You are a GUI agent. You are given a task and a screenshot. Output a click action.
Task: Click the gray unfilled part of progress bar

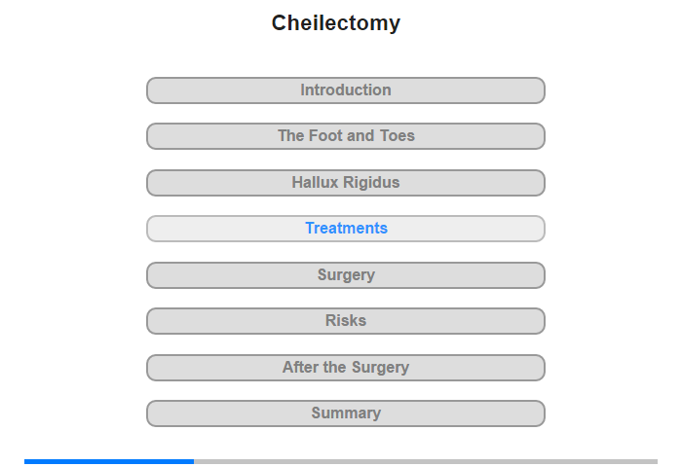[426, 461]
